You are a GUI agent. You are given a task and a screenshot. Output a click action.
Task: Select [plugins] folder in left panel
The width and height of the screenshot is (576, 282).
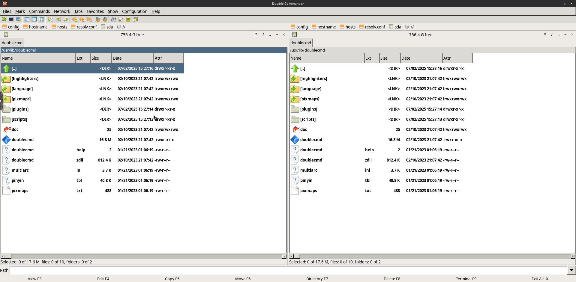pos(92,109)
